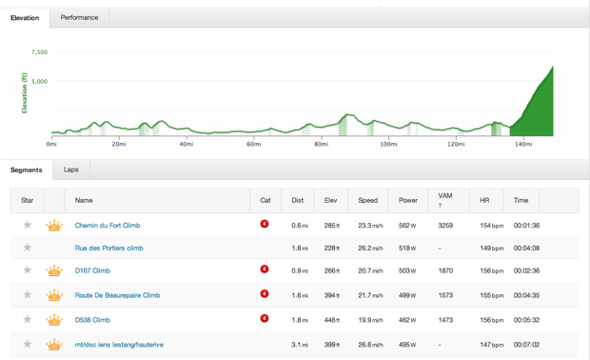Select the Segments tab

pyautogui.click(x=27, y=170)
